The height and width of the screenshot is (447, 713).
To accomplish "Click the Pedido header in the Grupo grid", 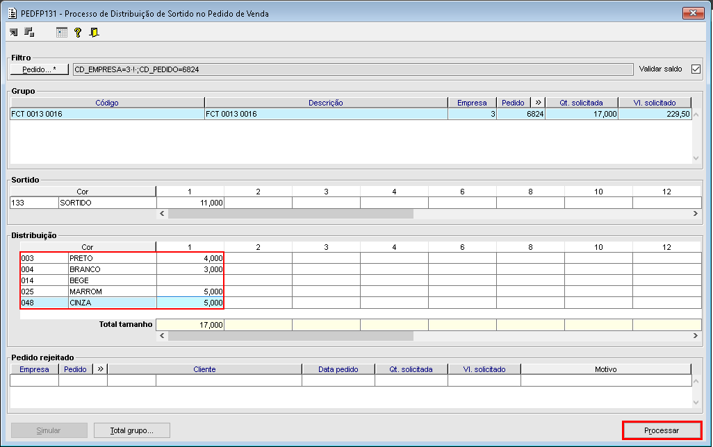I will coord(514,103).
